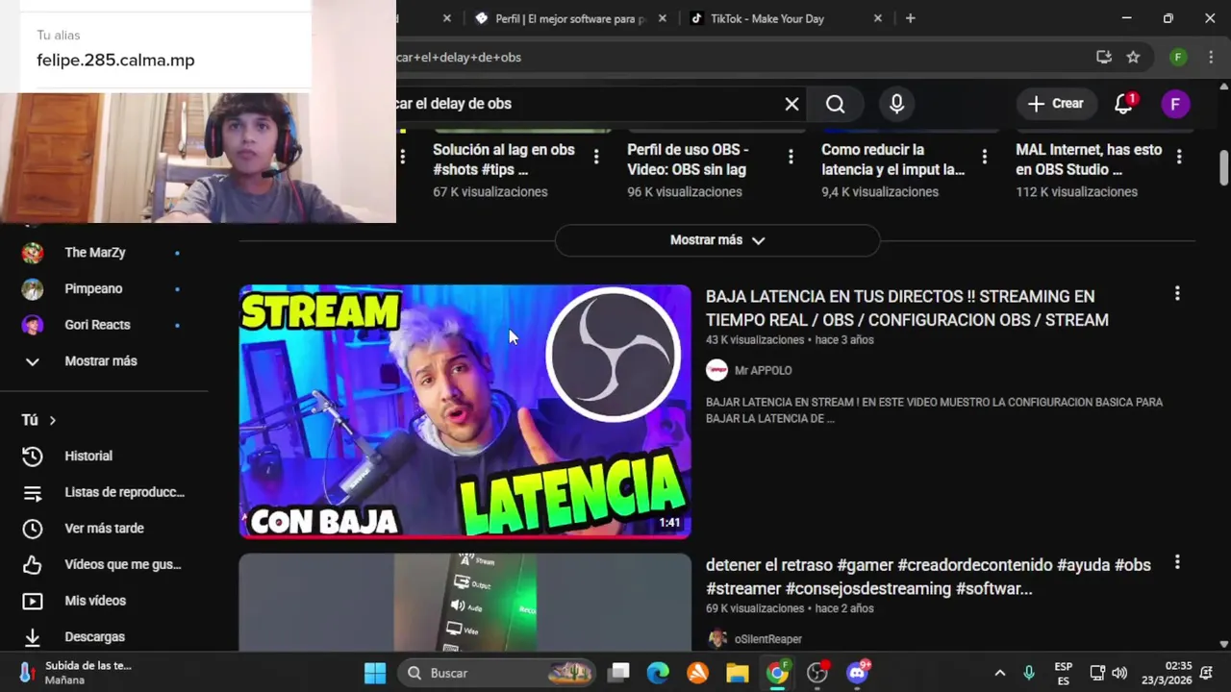The image size is (1231, 692).
Task: Switch the ESP ES input language indicator
Action: click(x=1063, y=673)
